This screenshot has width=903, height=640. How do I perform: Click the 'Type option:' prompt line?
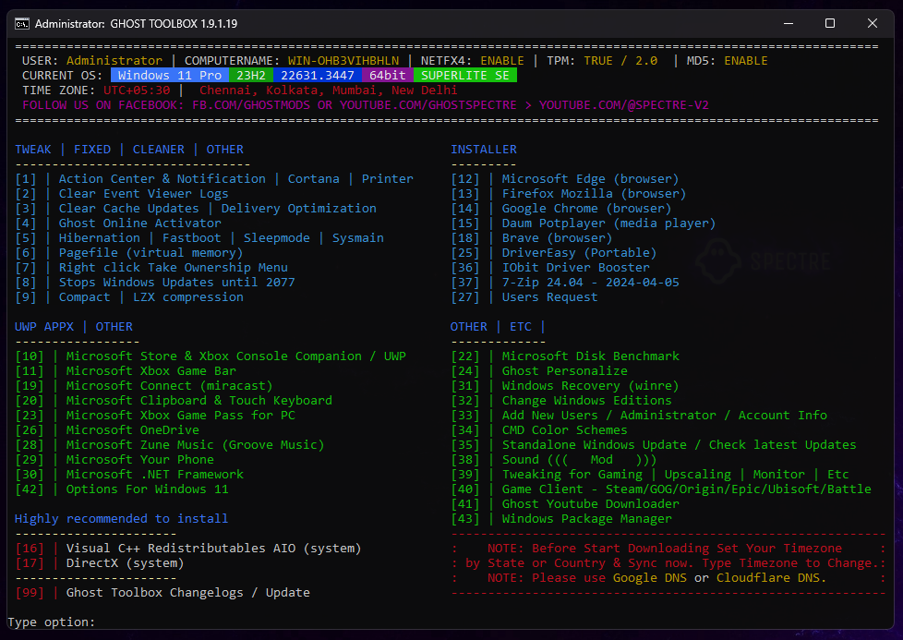click(x=52, y=622)
